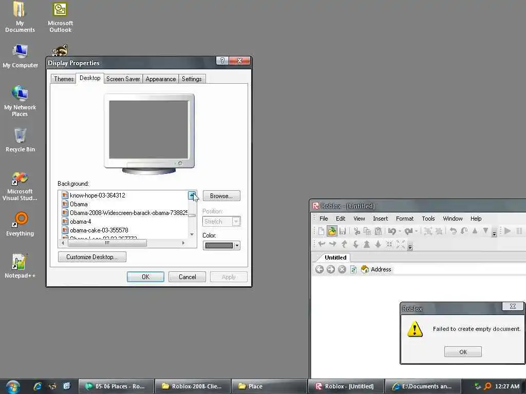The width and height of the screenshot is (526, 394).
Task: Click OK in Display Properties
Action: point(145,277)
